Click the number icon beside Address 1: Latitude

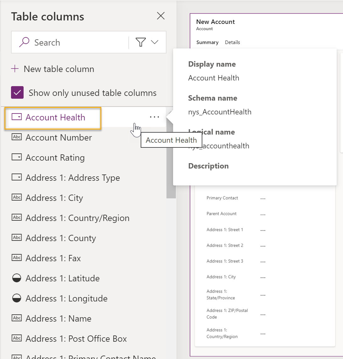click(16, 278)
